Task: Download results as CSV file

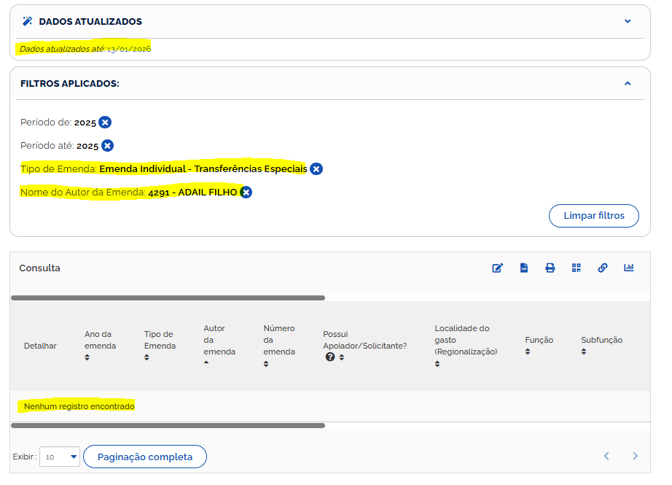Action: (x=524, y=268)
